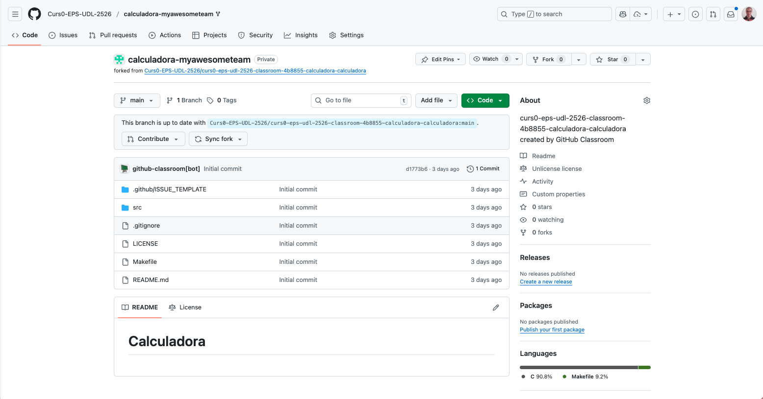This screenshot has height=399, width=763.
Task: Star this repository
Action: tap(613, 59)
